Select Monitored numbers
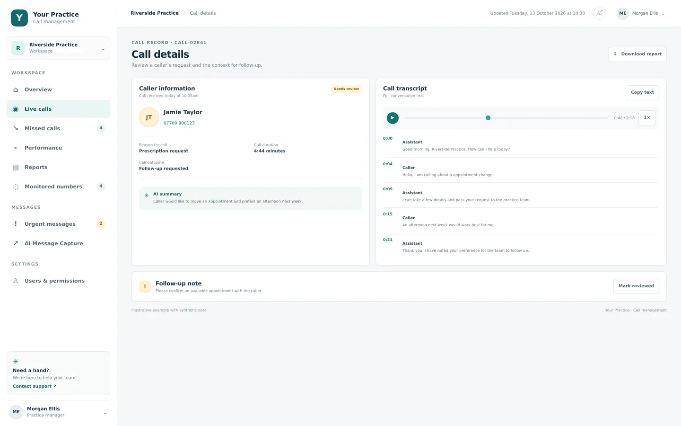Screen dimensions: 681x426 point(58,186)
